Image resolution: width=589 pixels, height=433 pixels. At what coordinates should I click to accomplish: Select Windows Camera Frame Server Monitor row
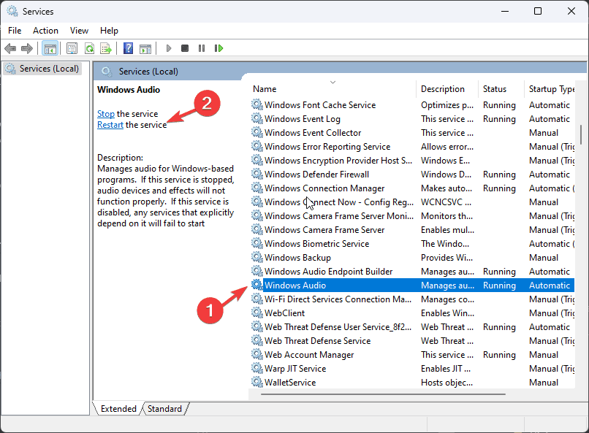(x=411, y=215)
